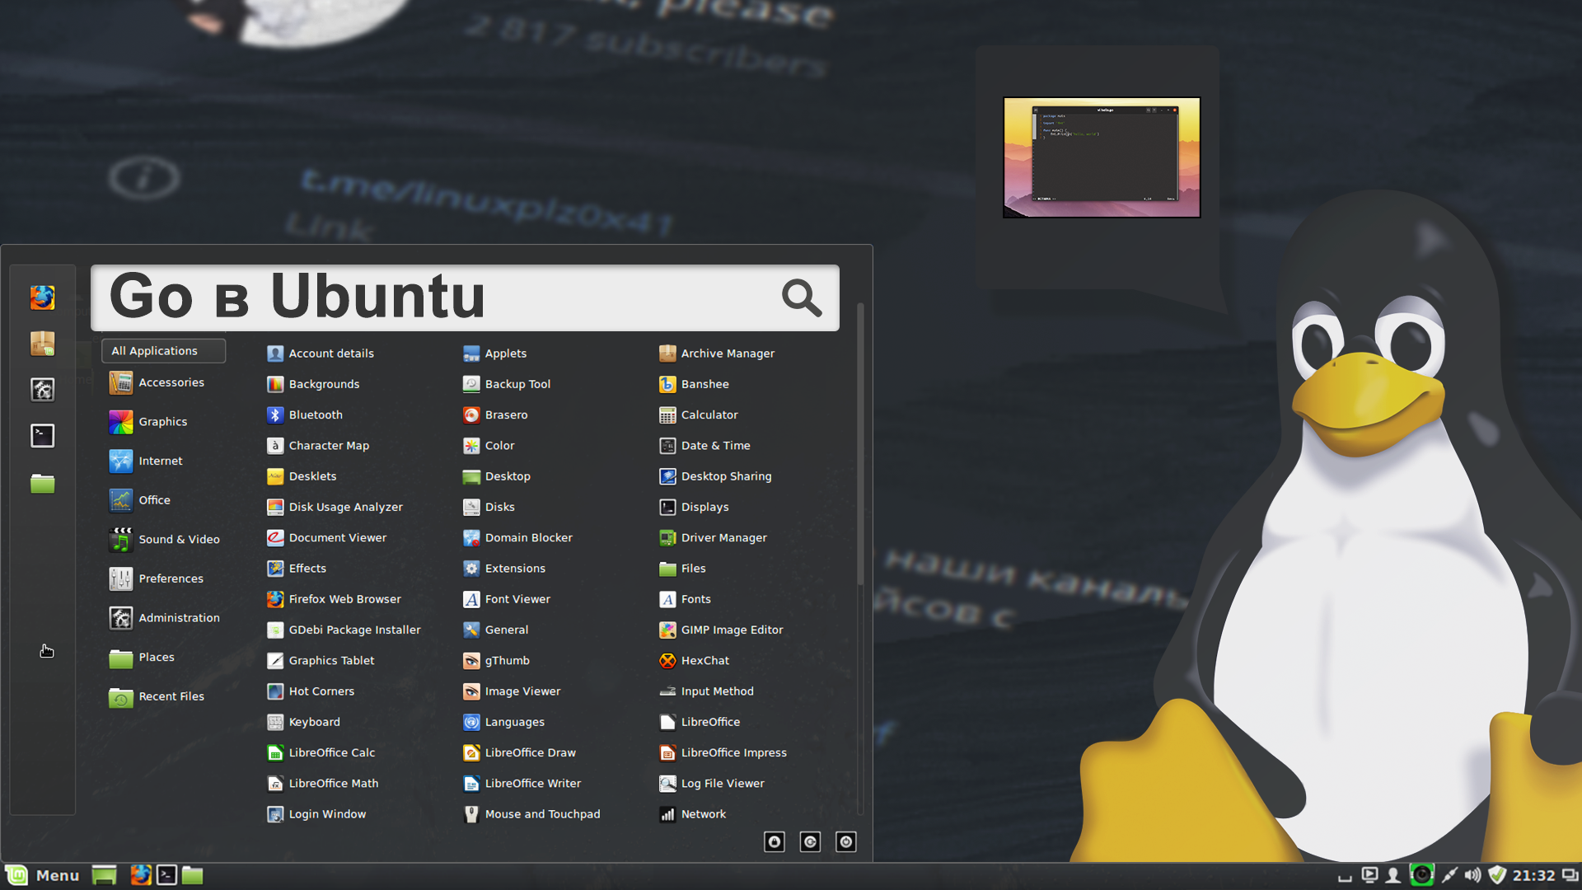Open Firefox from the favorites sidebar

point(43,297)
